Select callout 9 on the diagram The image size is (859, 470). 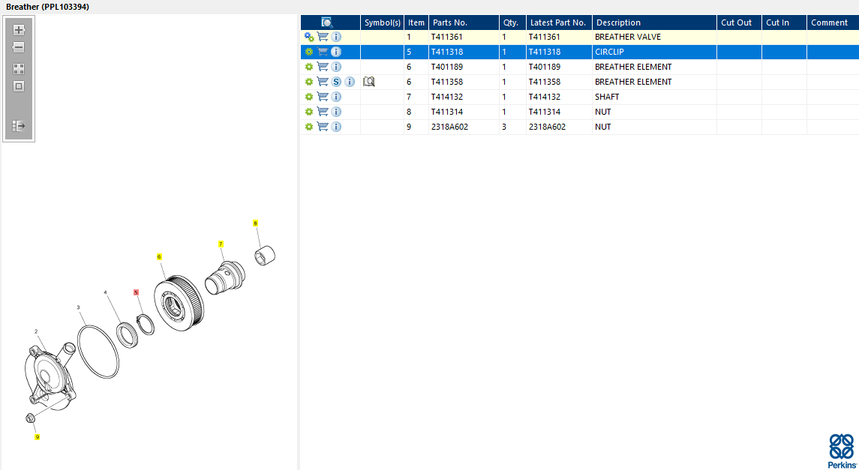pyautogui.click(x=38, y=436)
